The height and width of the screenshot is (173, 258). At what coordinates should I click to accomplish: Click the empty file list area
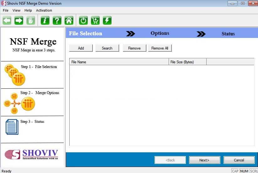tap(162, 105)
